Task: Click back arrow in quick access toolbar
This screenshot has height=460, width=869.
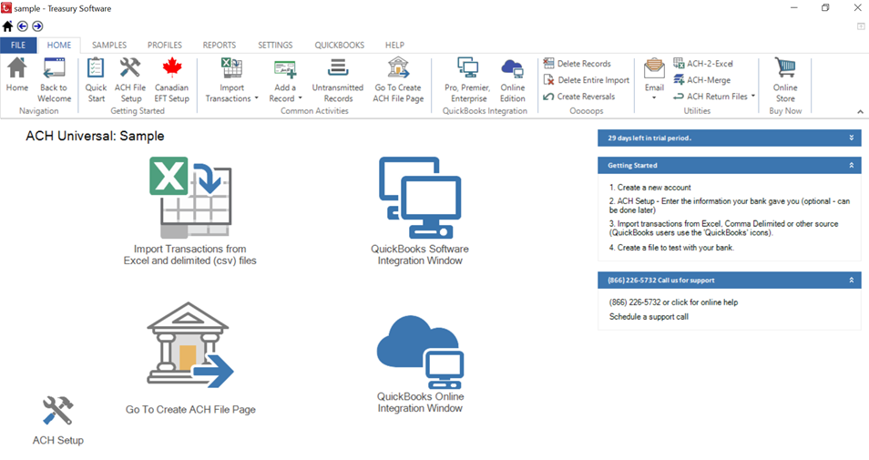Action: point(22,26)
